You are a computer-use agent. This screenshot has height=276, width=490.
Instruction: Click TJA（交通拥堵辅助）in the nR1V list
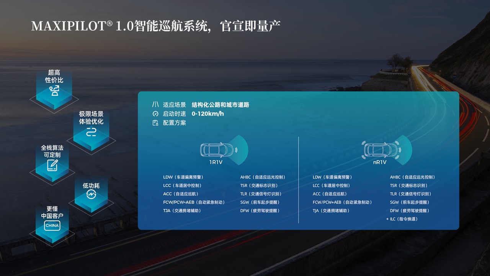coord(332,211)
